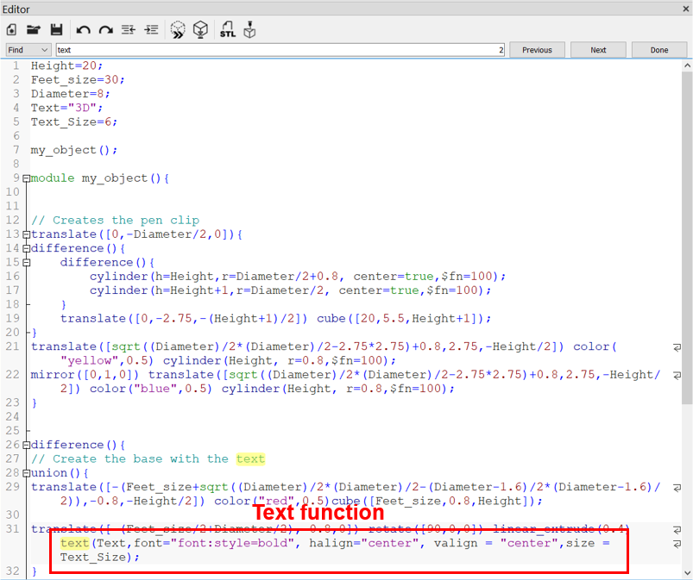Screen dimensions: 693x580
Task: Jump to the Next search match
Action: pyautogui.click(x=598, y=50)
